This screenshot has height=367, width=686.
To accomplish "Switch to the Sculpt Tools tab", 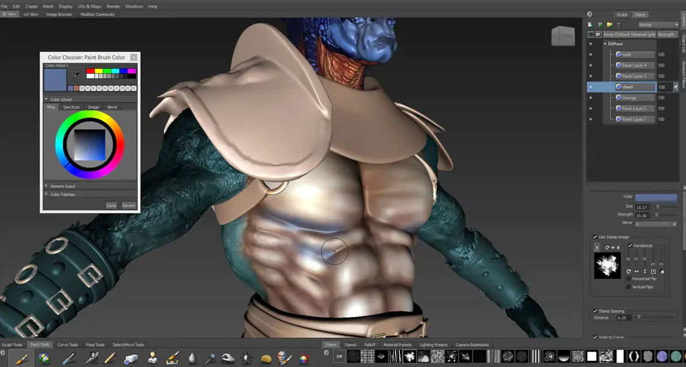I will (x=13, y=344).
